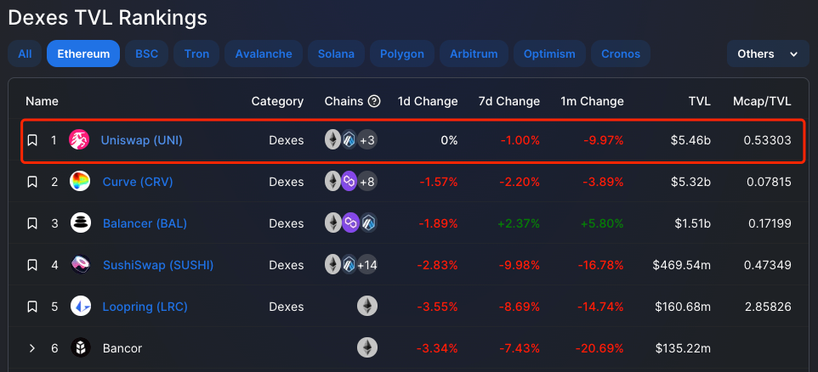Image resolution: width=818 pixels, height=372 pixels.
Task: Sort by the TVL column header
Action: 699,101
